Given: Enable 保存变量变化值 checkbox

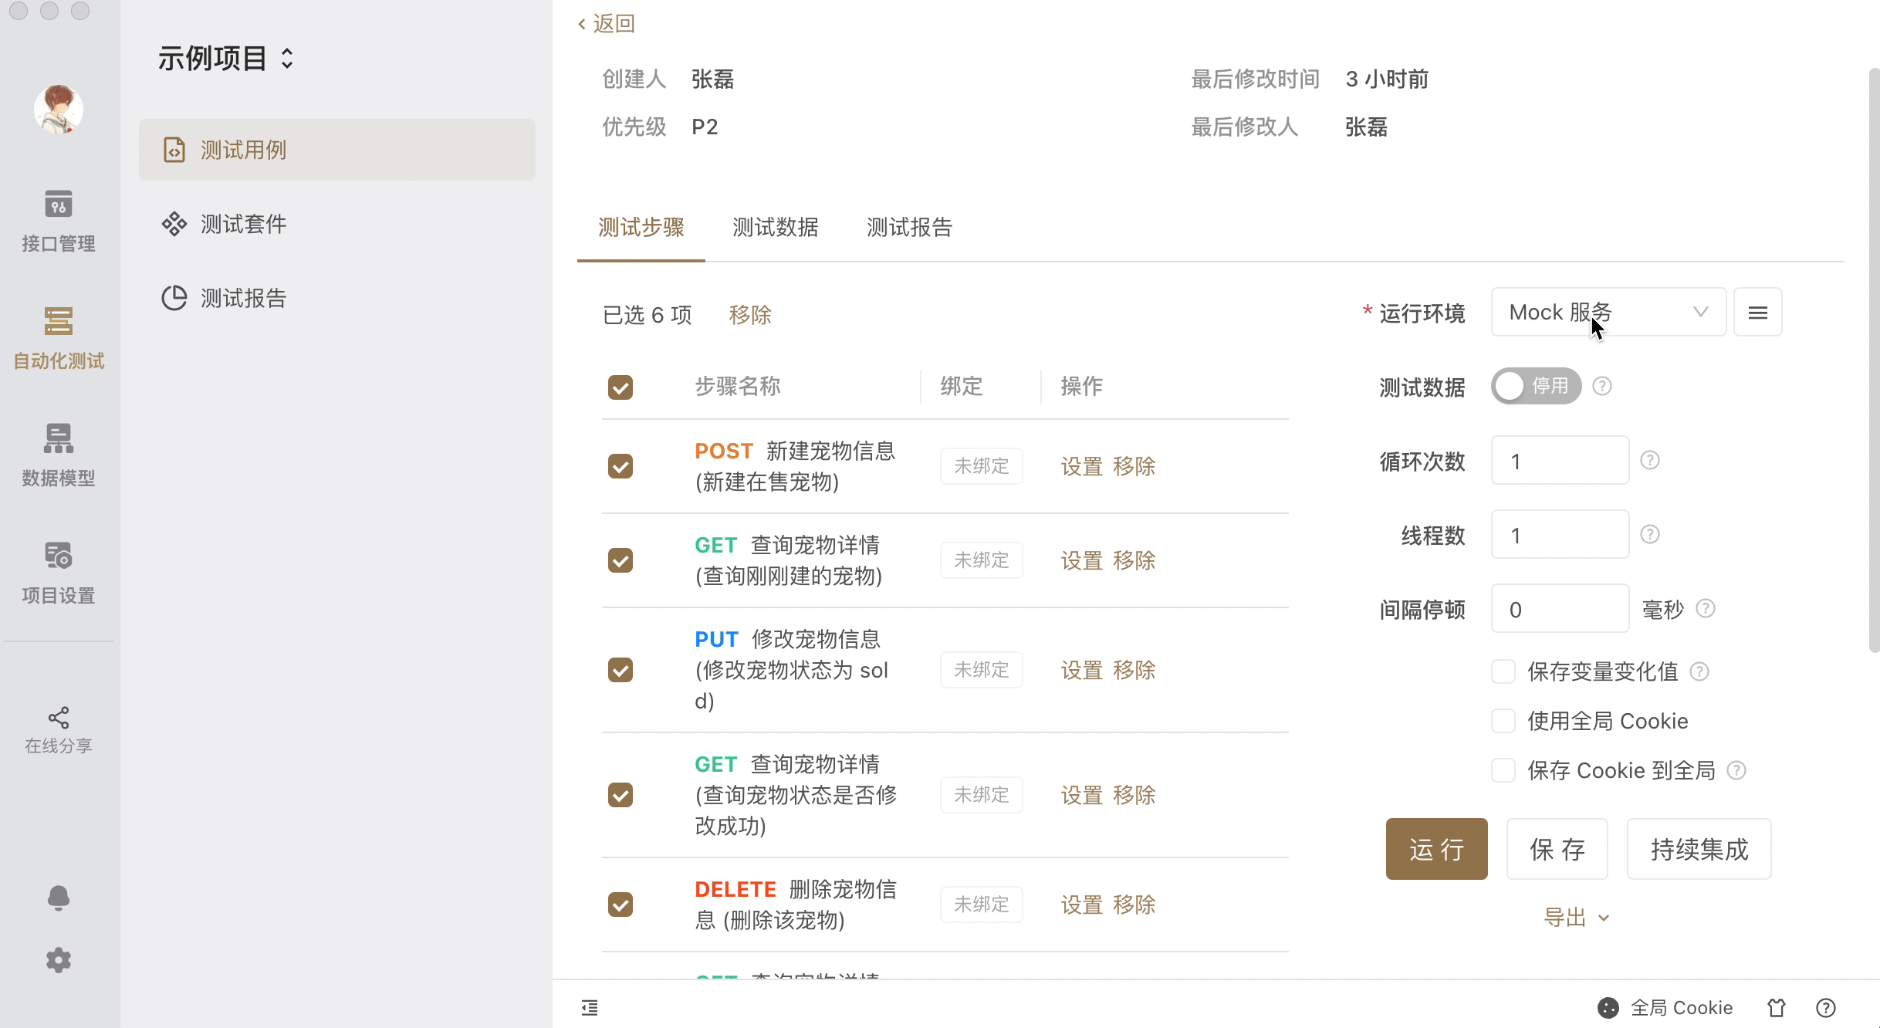Looking at the screenshot, I should (x=1503, y=671).
